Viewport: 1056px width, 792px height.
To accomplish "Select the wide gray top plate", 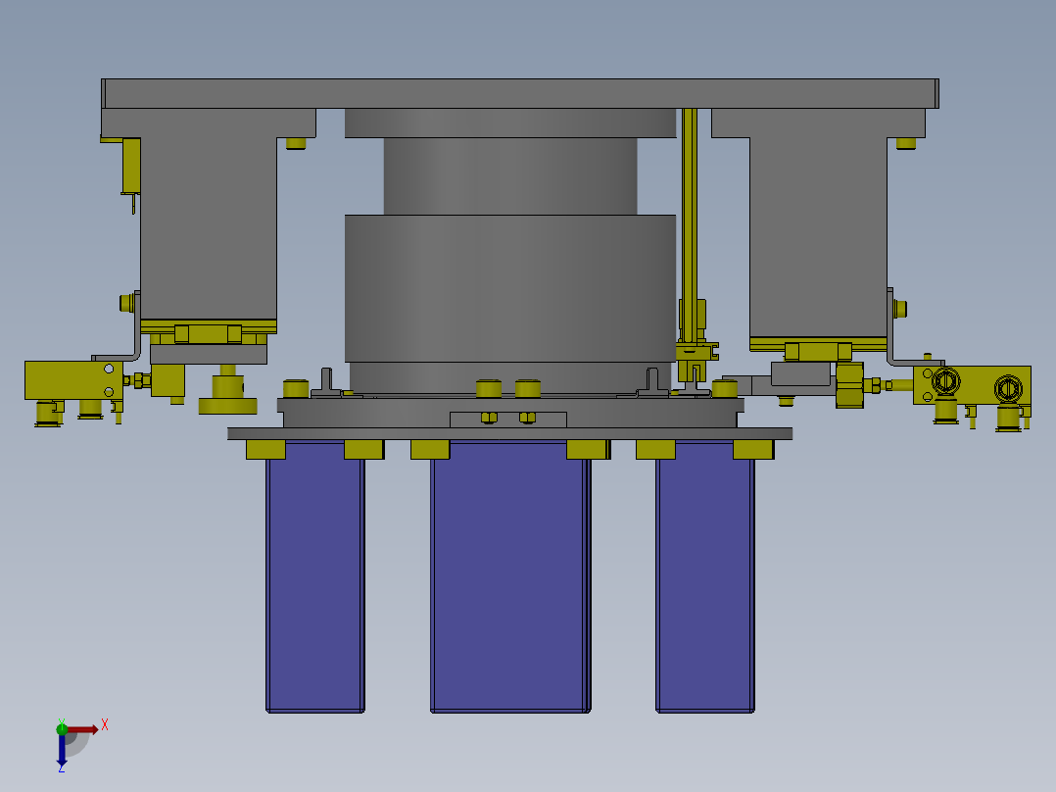I will [520, 93].
